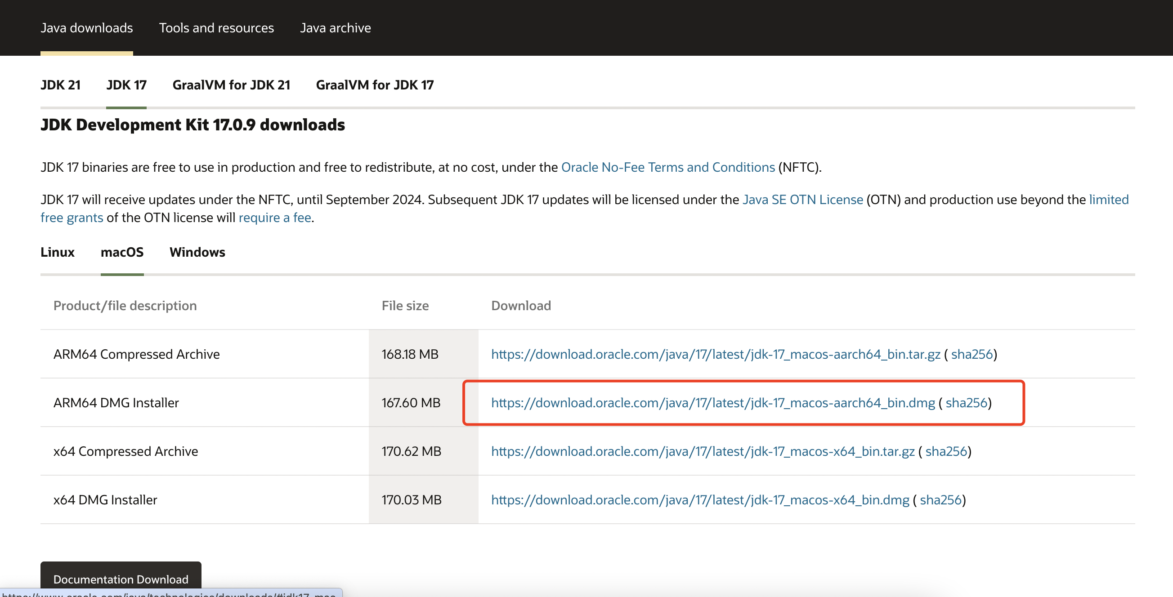Open GraalVM for JDK 17 downloads
This screenshot has width=1173, height=597.
[x=375, y=85]
